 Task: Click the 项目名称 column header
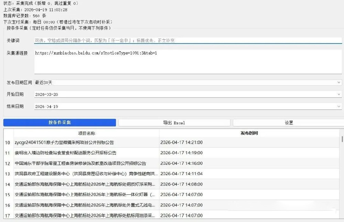click(x=85, y=133)
